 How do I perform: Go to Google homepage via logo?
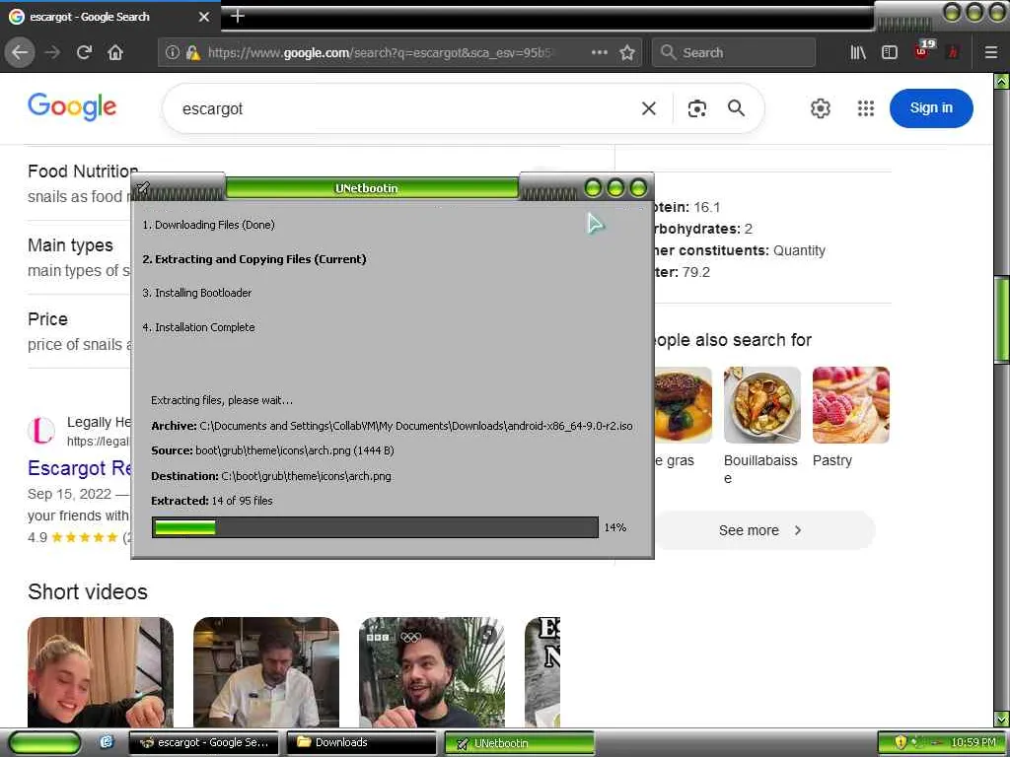coord(72,106)
